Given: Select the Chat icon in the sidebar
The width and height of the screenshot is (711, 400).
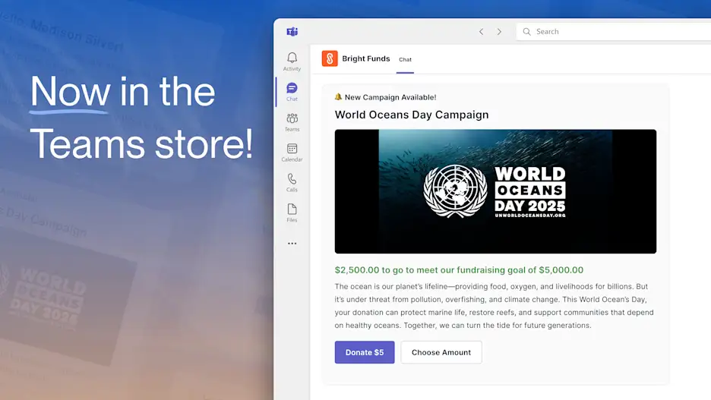Looking at the screenshot, I should [292, 92].
